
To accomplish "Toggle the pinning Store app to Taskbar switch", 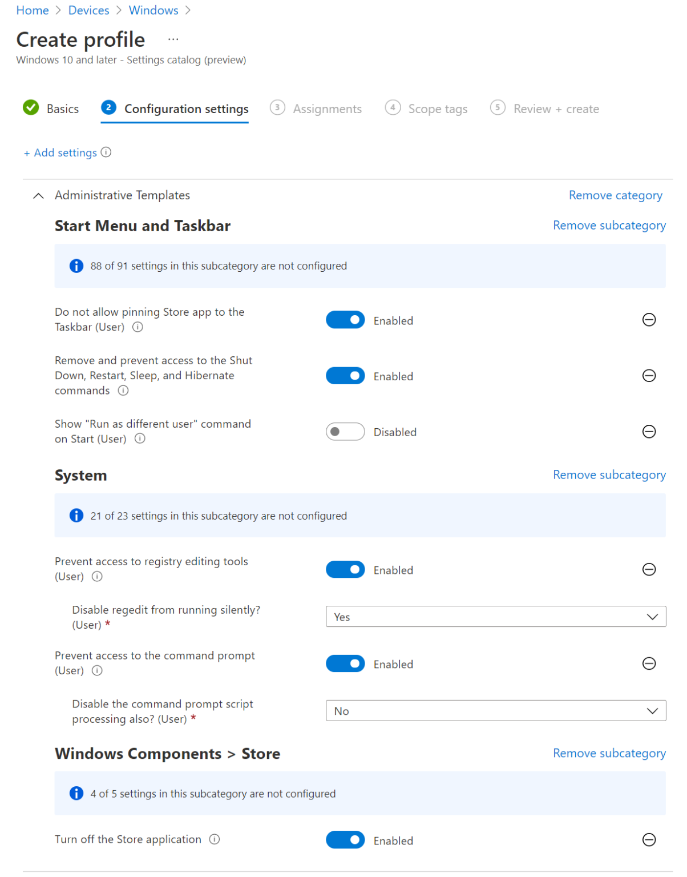I will tap(345, 320).
